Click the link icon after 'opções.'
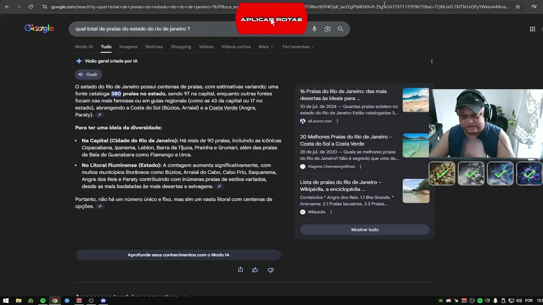Viewport: 543px width, 305px height. click(x=100, y=206)
